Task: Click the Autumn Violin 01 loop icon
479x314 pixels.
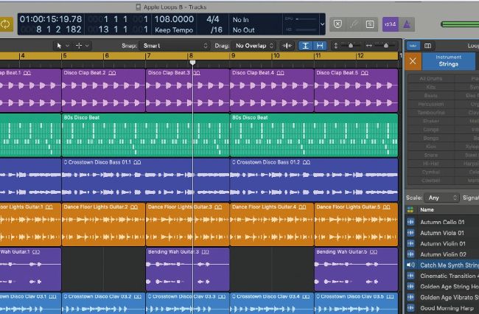Action: point(411,243)
